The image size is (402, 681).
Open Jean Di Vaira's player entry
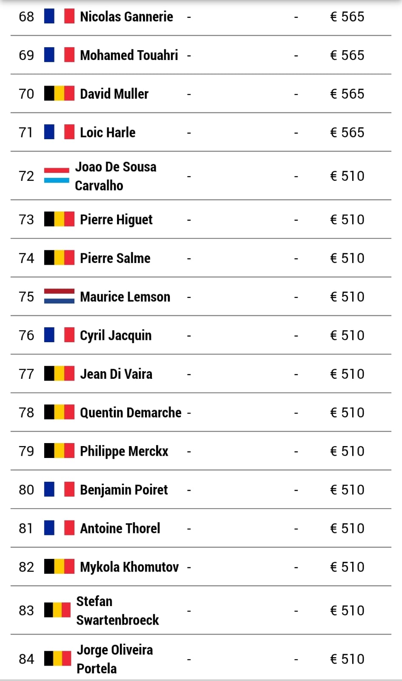[x=116, y=374]
